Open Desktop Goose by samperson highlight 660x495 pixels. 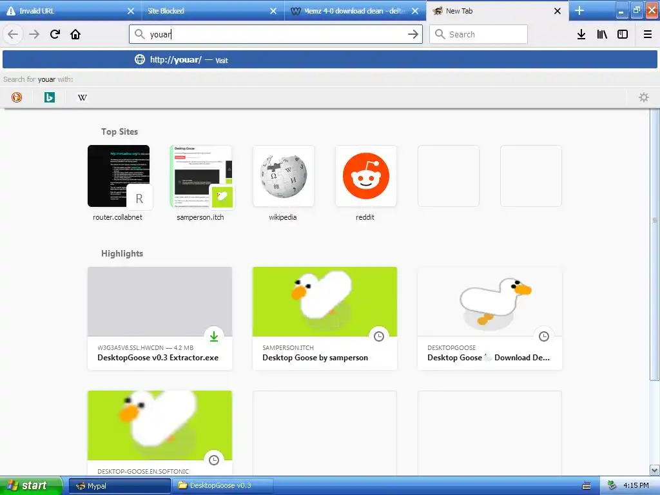[325, 318]
